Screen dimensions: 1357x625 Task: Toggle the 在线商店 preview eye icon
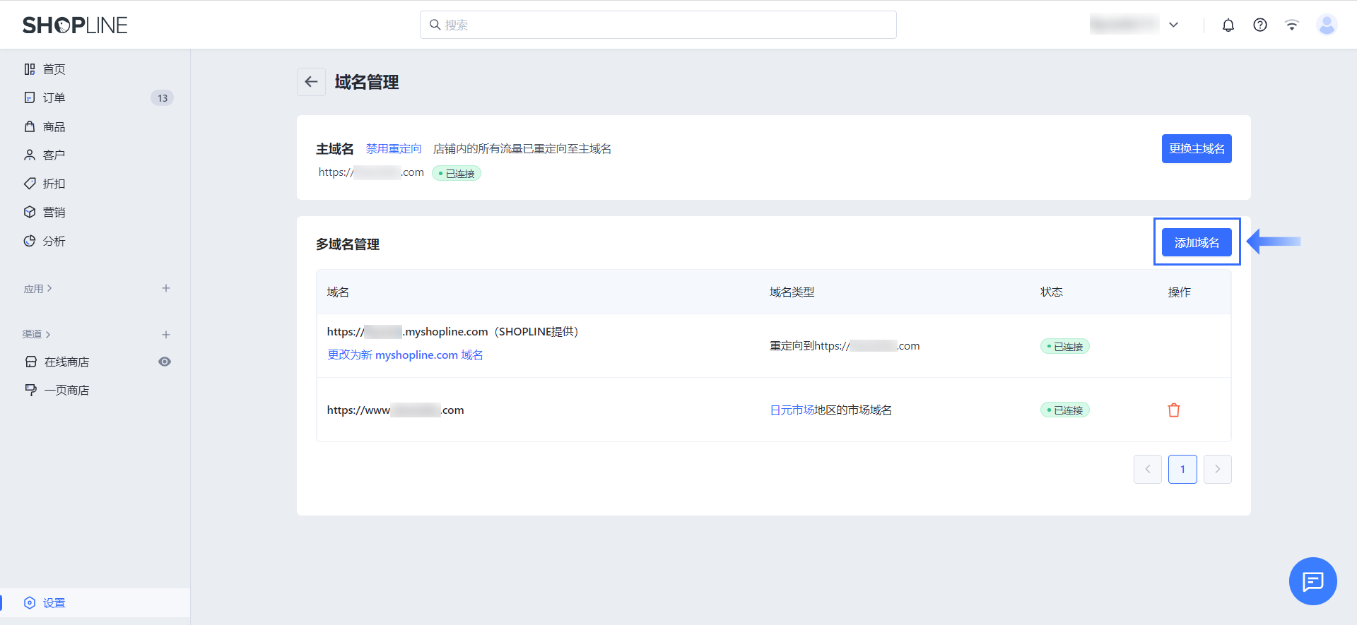point(165,362)
